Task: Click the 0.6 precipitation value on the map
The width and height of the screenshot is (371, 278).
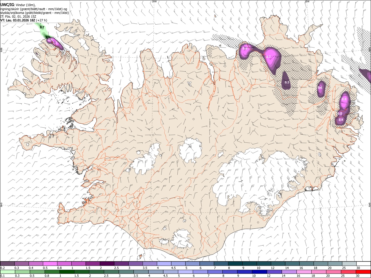Action: click(320, 87)
